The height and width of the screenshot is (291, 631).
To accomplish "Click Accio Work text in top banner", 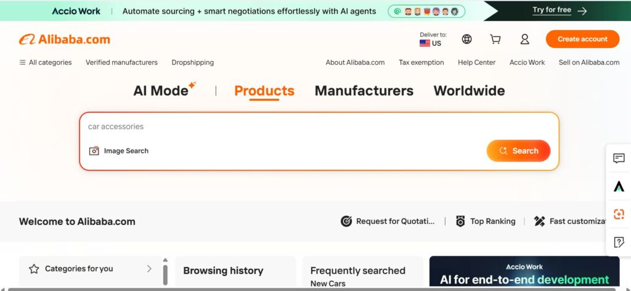I will click(76, 11).
